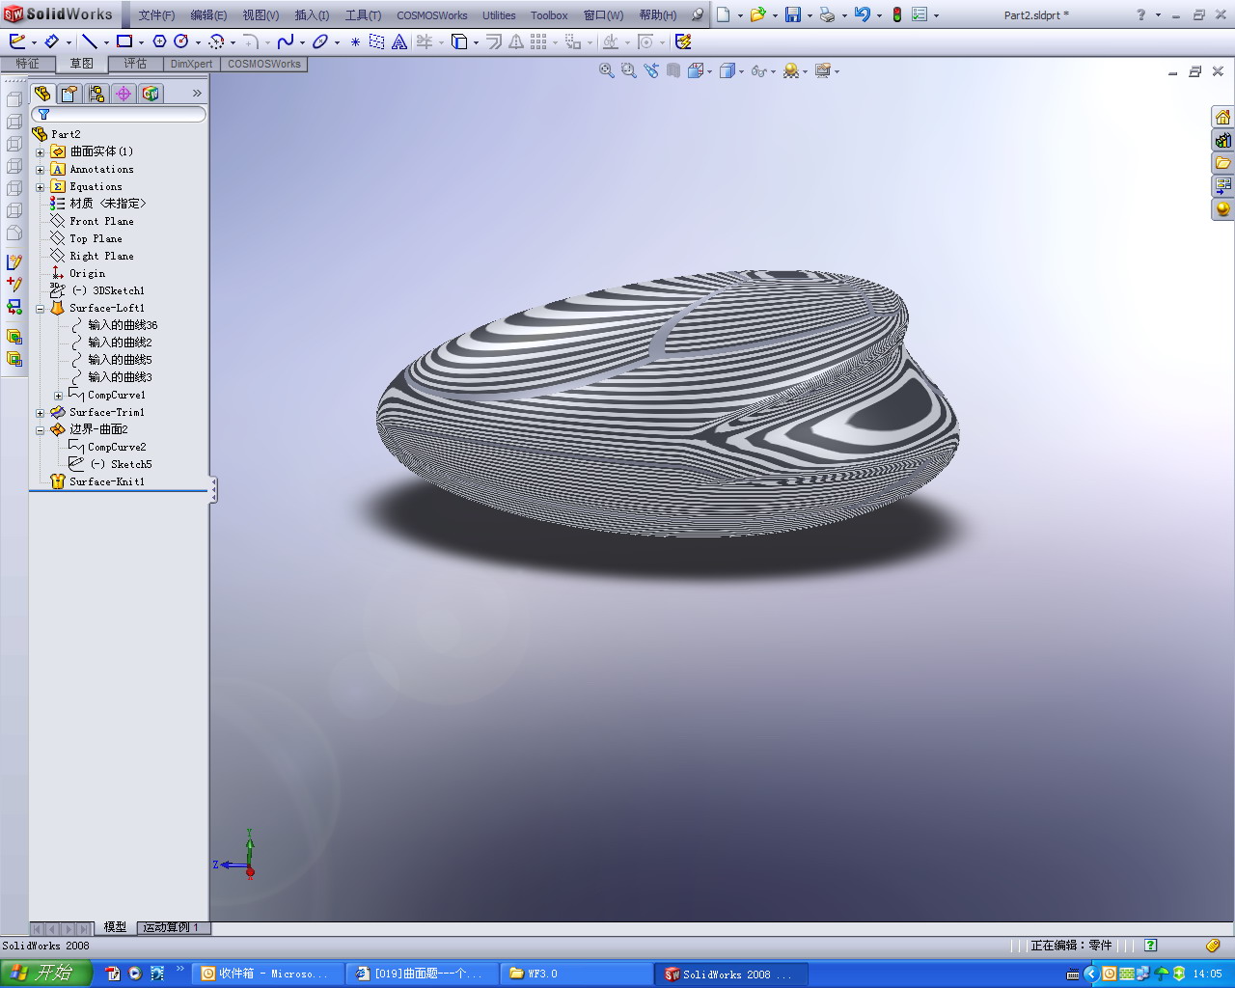1235x988 pixels.
Task: Select the Line sketch tool
Action: click(90, 41)
